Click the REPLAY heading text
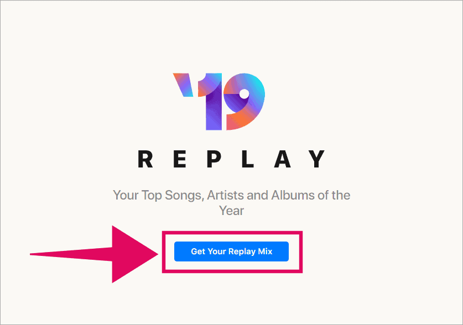 (x=231, y=159)
